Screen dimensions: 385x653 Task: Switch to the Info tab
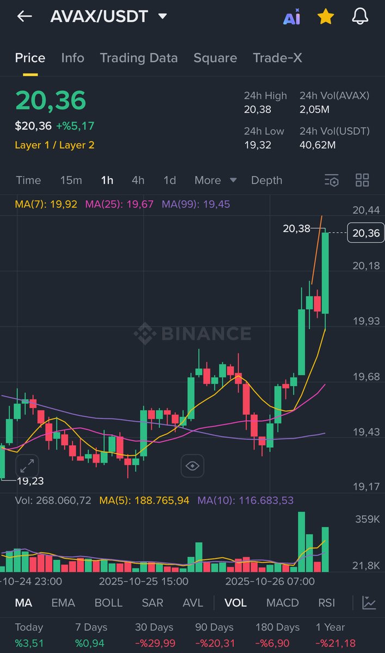[73, 58]
